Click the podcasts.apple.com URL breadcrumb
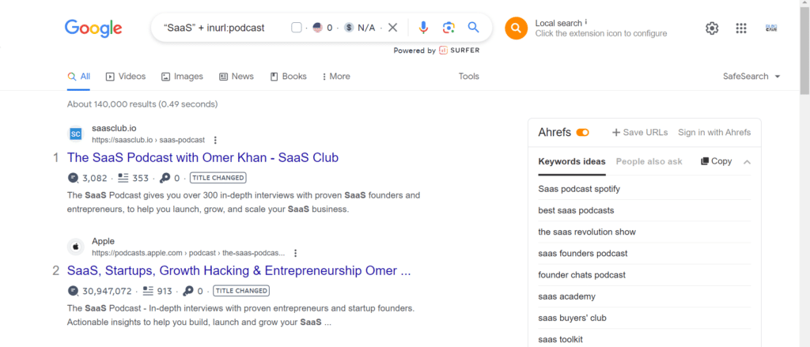810x347 pixels. coord(188,253)
